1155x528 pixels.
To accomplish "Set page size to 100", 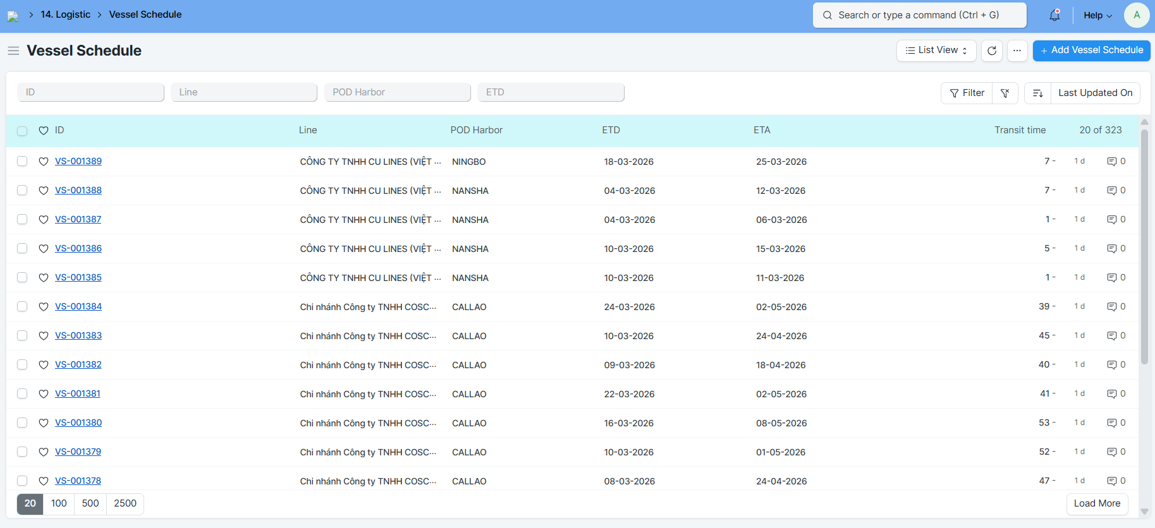I will coord(59,503).
